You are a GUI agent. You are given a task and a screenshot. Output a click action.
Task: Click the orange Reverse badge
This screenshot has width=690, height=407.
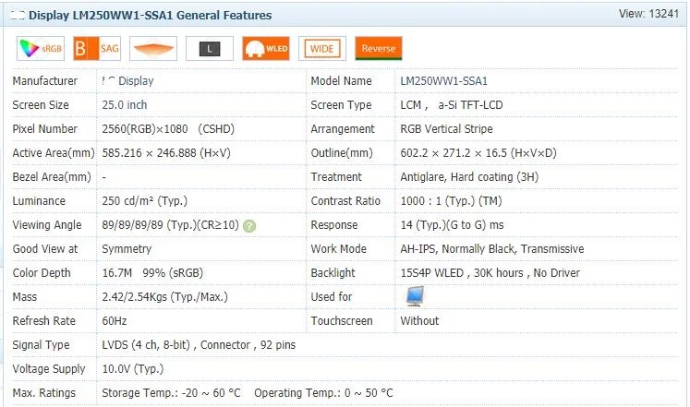pos(378,49)
